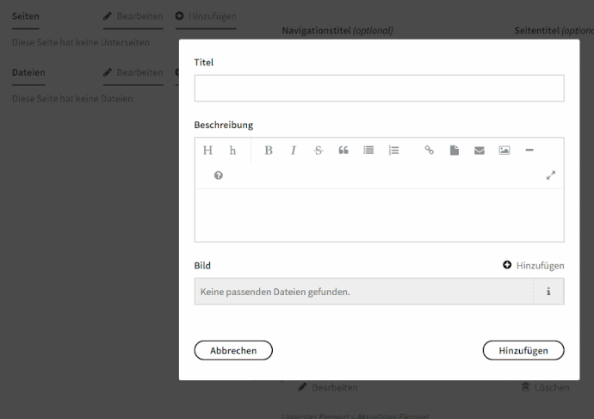Screen dimensions: 594x419
Task: Insert a hyperlink in the description
Action: click(430, 151)
